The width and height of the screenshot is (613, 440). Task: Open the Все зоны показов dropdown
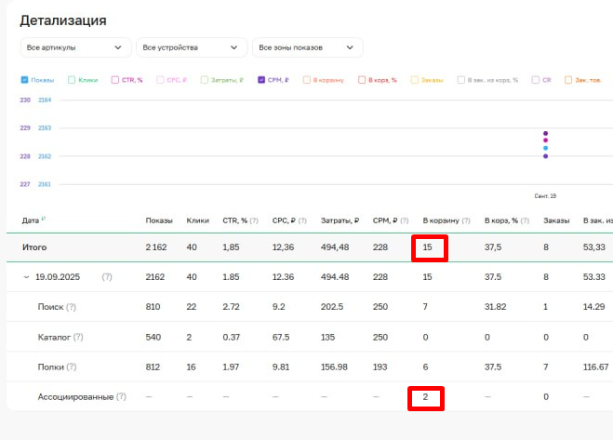tap(307, 47)
